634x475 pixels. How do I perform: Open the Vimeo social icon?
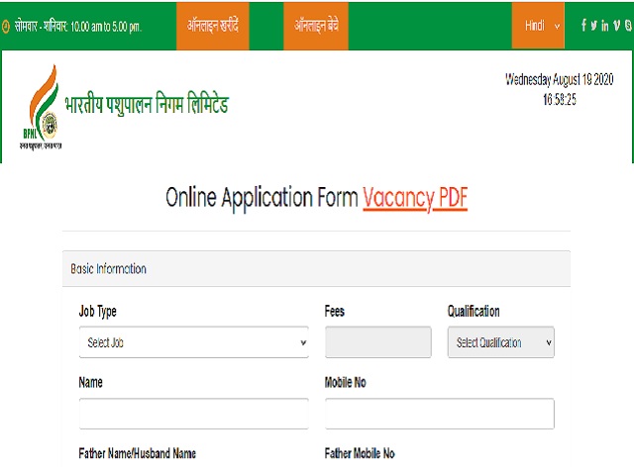click(616, 26)
